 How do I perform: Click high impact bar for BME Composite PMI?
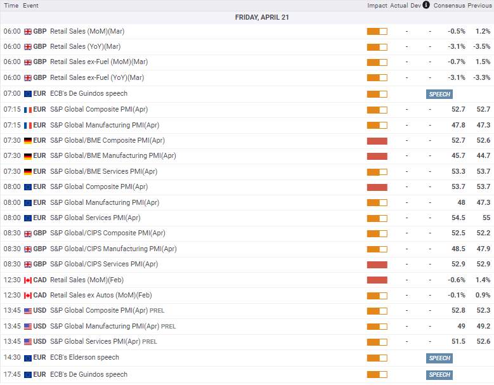pyautogui.click(x=377, y=141)
